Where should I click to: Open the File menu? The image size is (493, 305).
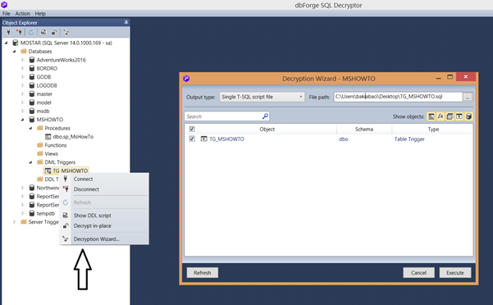(7, 13)
